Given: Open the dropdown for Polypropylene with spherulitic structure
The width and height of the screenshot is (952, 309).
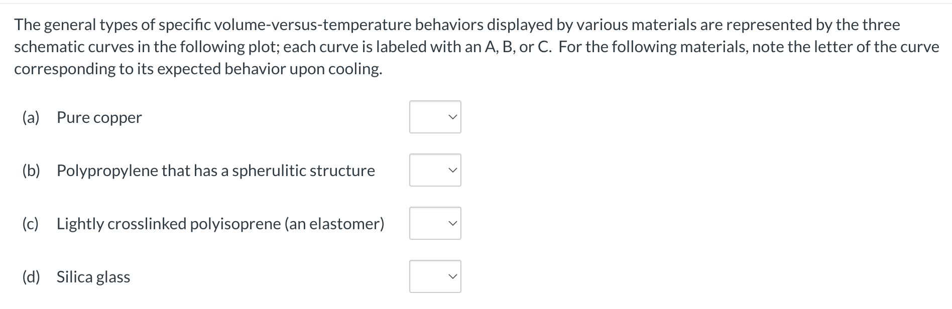Looking at the screenshot, I should pyautogui.click(x=435, y=170).
